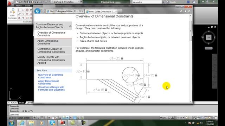
Task: Follow Overview of Geometric Constraints link
Action: 51,76
